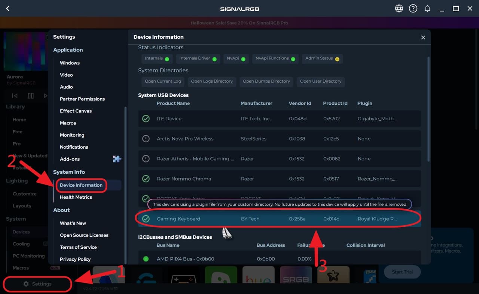
Task: Click Open User Directory button
Action: pos(321,81)
